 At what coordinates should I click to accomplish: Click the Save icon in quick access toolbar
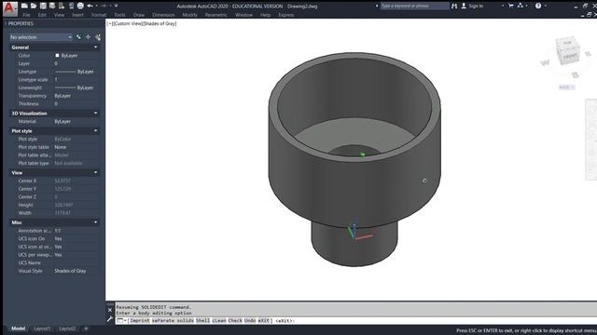[43, 6]
